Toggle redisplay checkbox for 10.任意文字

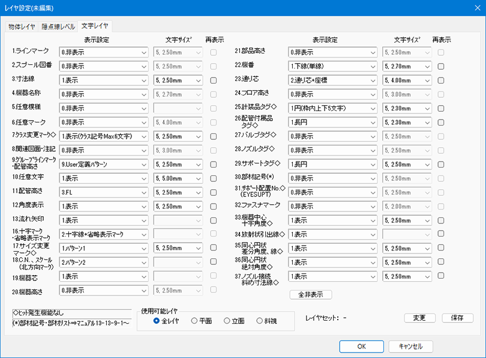coord(213,178)
